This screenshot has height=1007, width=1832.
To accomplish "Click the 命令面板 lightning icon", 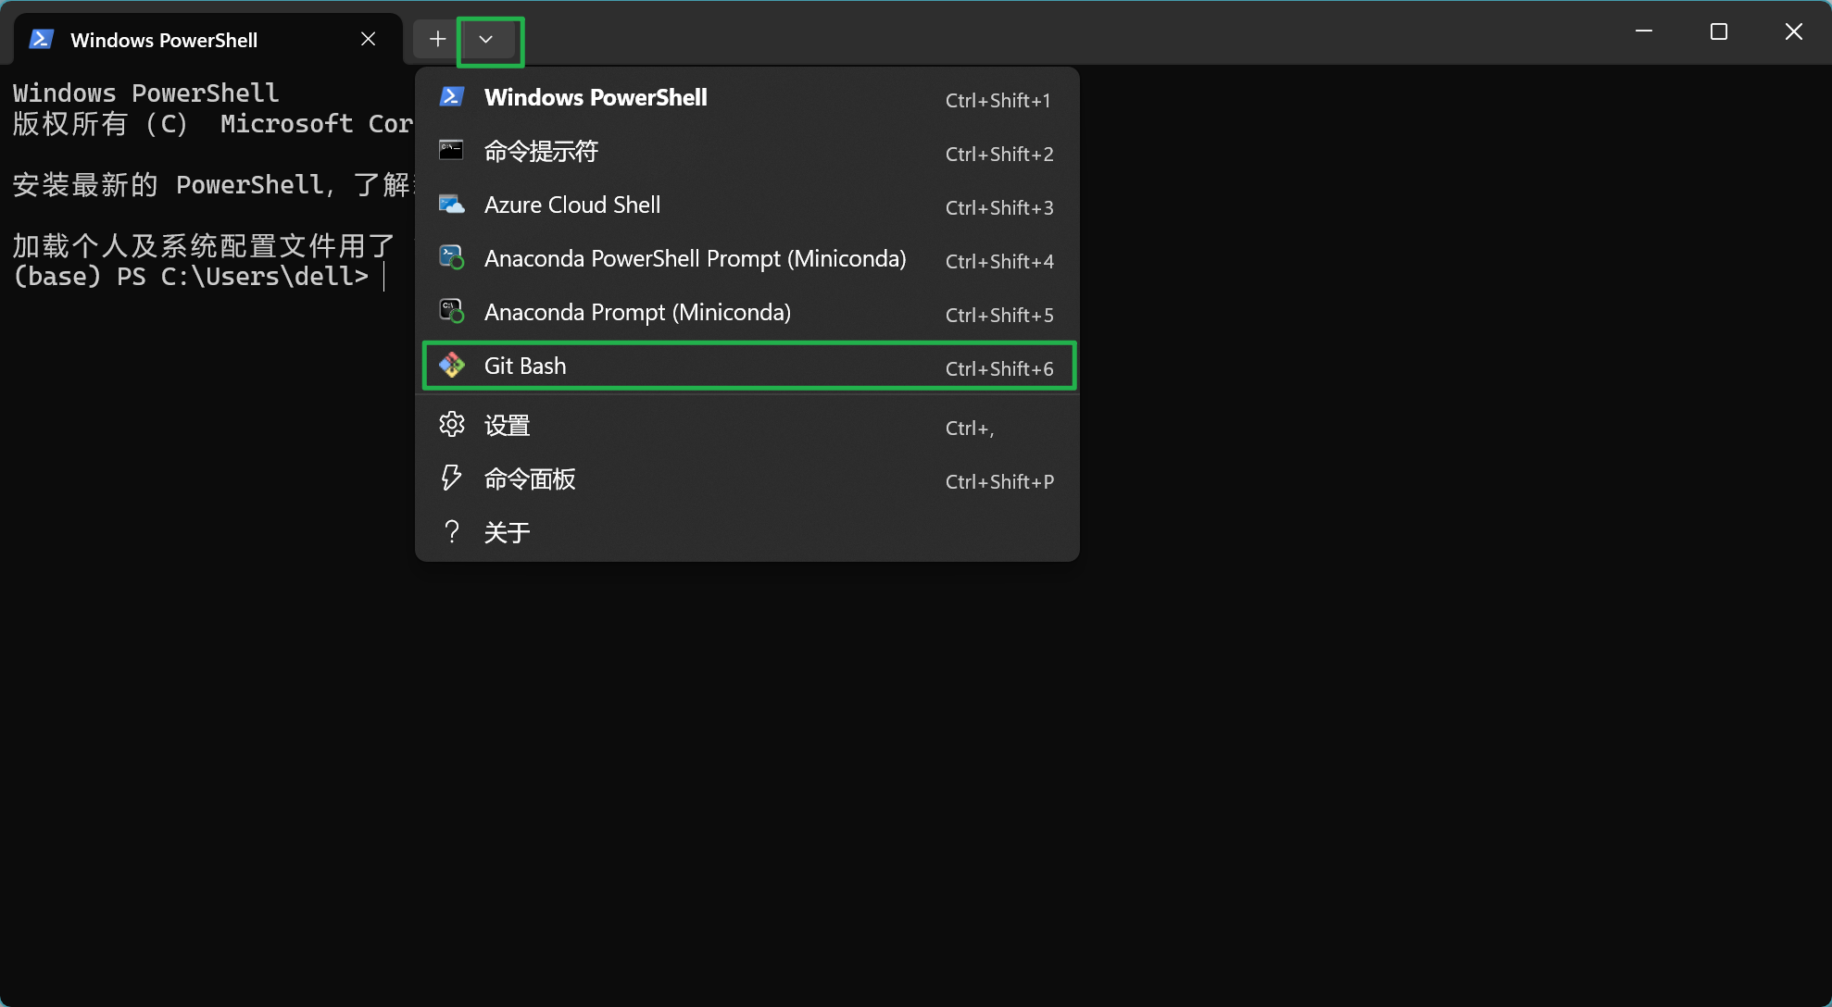I will tap(452, 478).
